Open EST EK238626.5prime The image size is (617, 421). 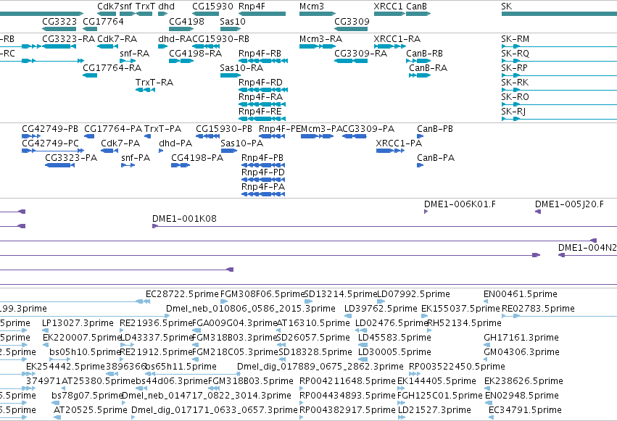coord(523,381)
